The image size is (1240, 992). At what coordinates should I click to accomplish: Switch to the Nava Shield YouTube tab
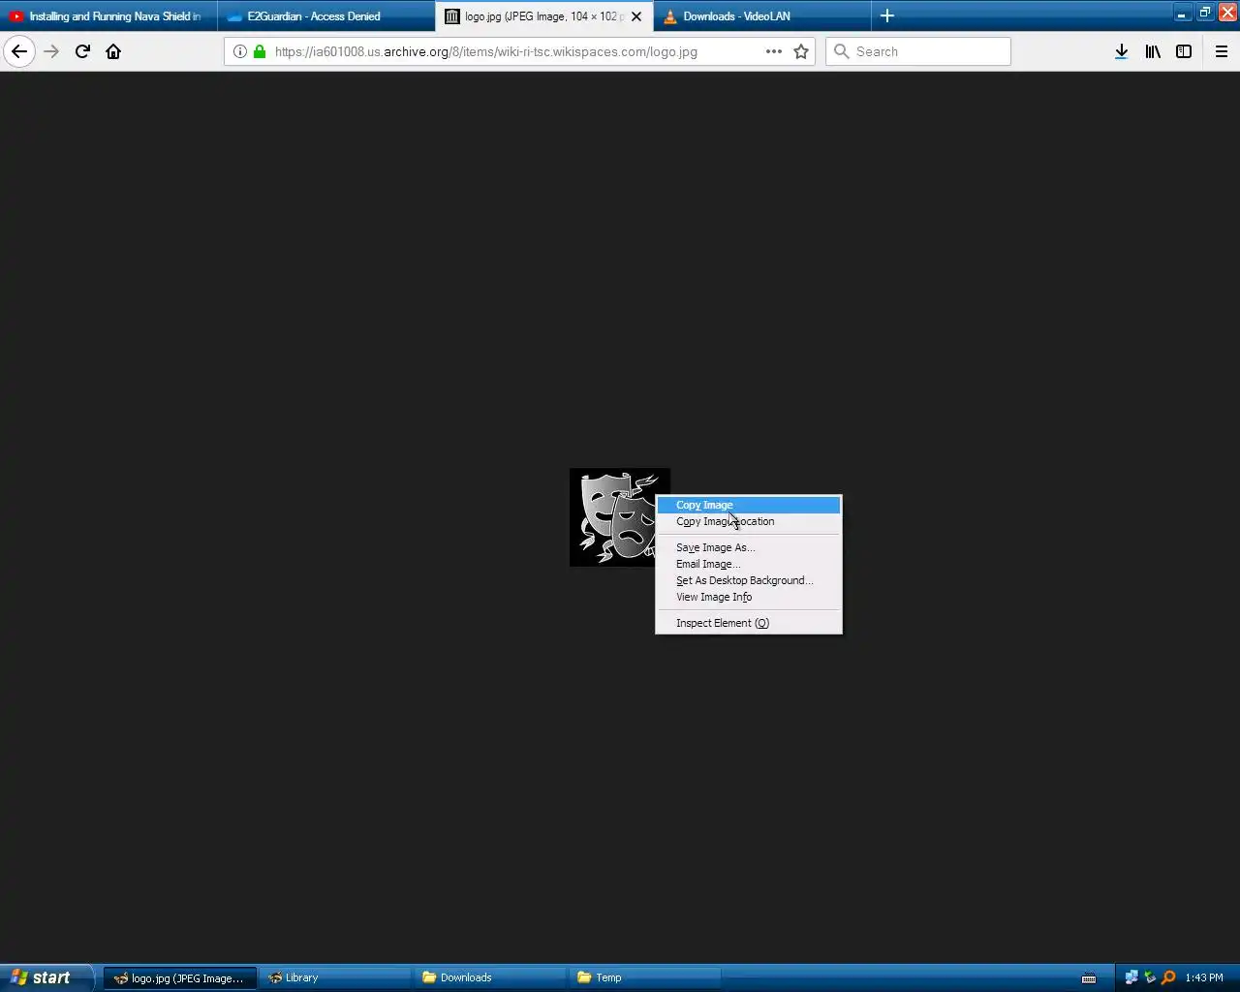pos(108,16)
